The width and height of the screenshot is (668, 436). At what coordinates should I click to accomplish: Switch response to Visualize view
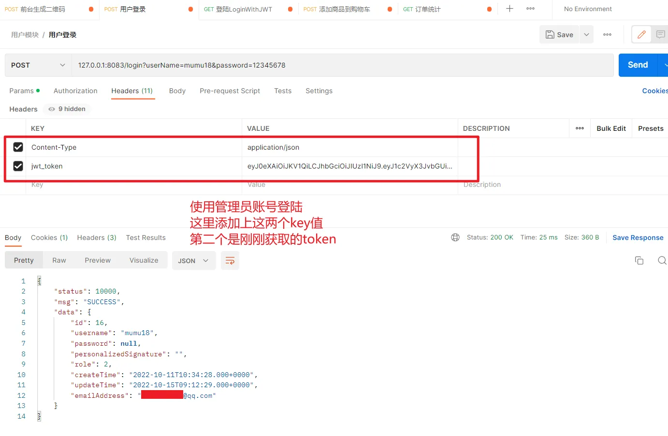point(144,260)
